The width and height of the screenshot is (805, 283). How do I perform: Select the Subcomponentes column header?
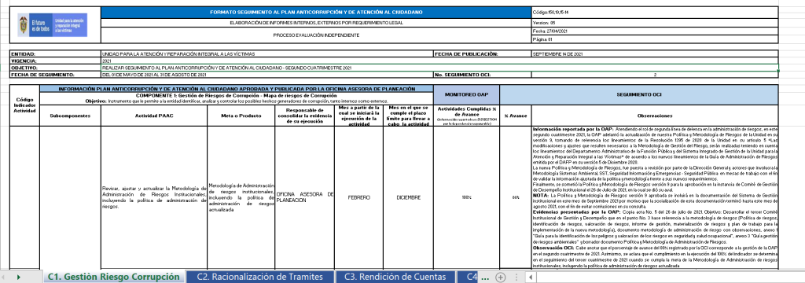click(70, 116)
